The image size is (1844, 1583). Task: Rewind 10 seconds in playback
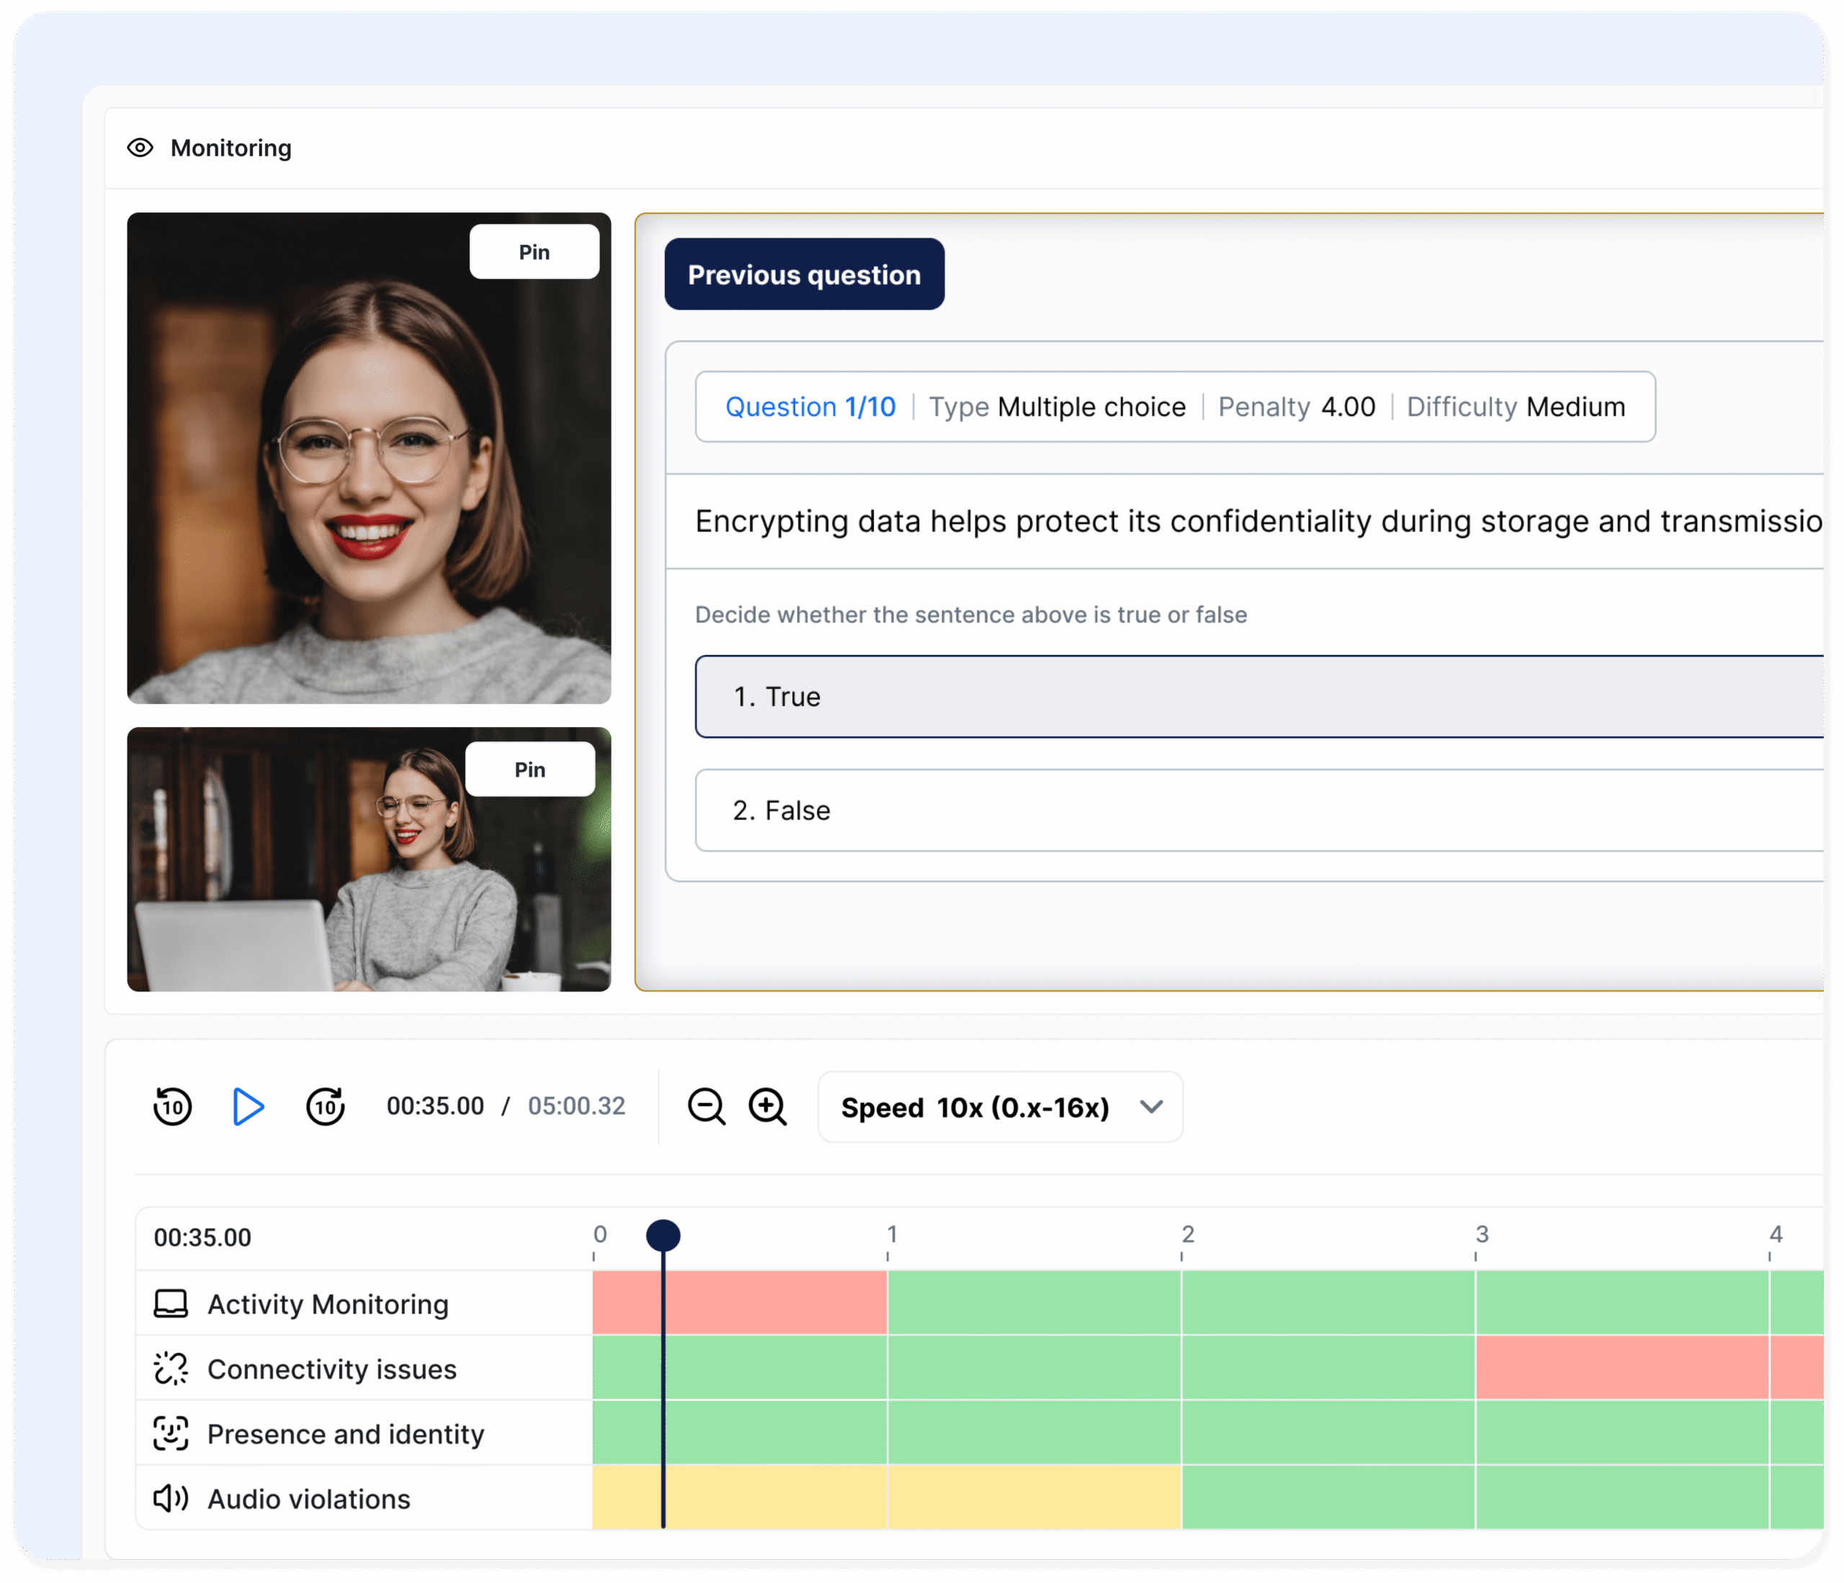(x=171, y=1107)
